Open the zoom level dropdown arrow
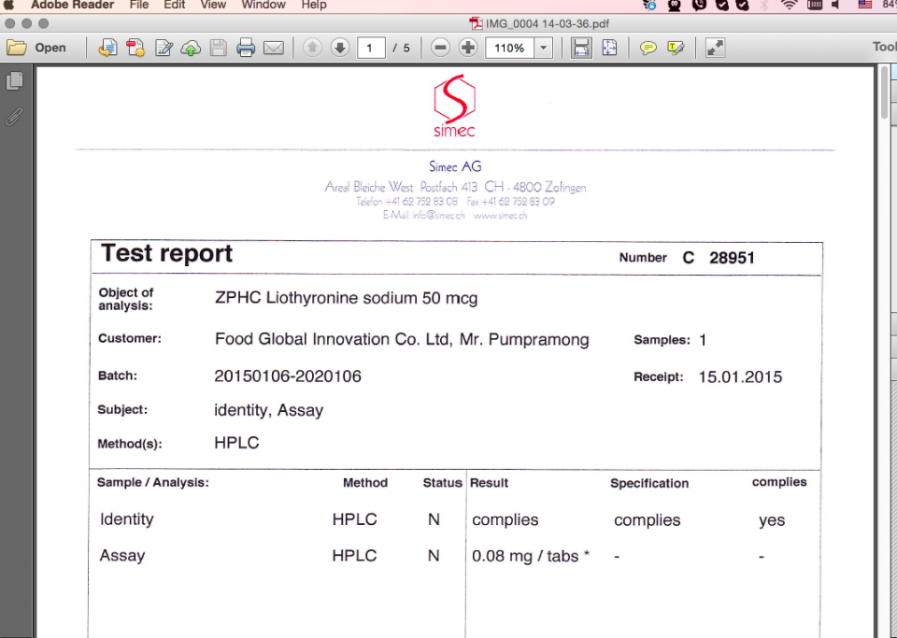 [x=544, y=48]
